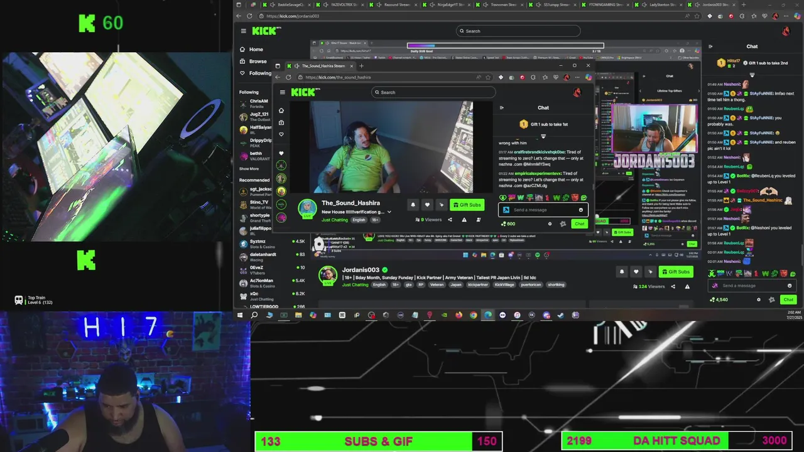
Task: Open chat settings gear in front window
Action: tap(550, 223)
